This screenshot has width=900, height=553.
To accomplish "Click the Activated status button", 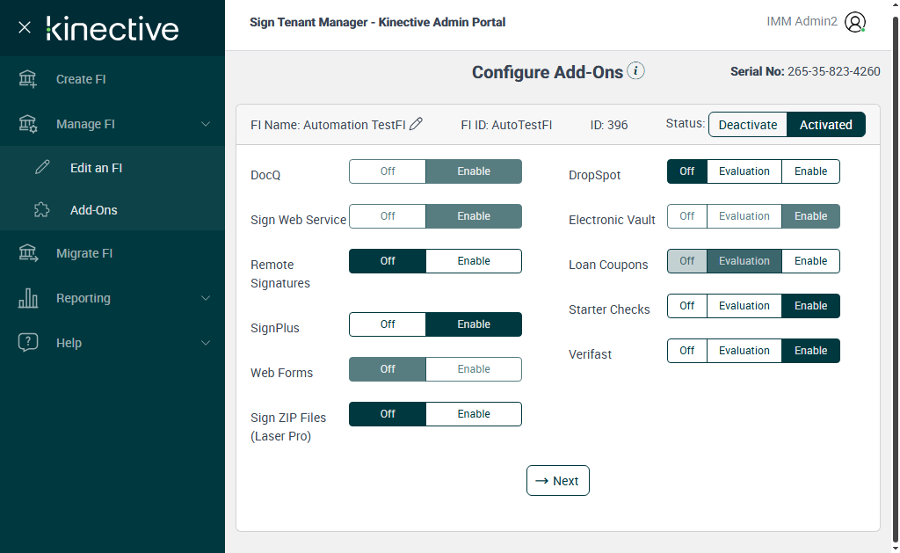I will point(825,125).
